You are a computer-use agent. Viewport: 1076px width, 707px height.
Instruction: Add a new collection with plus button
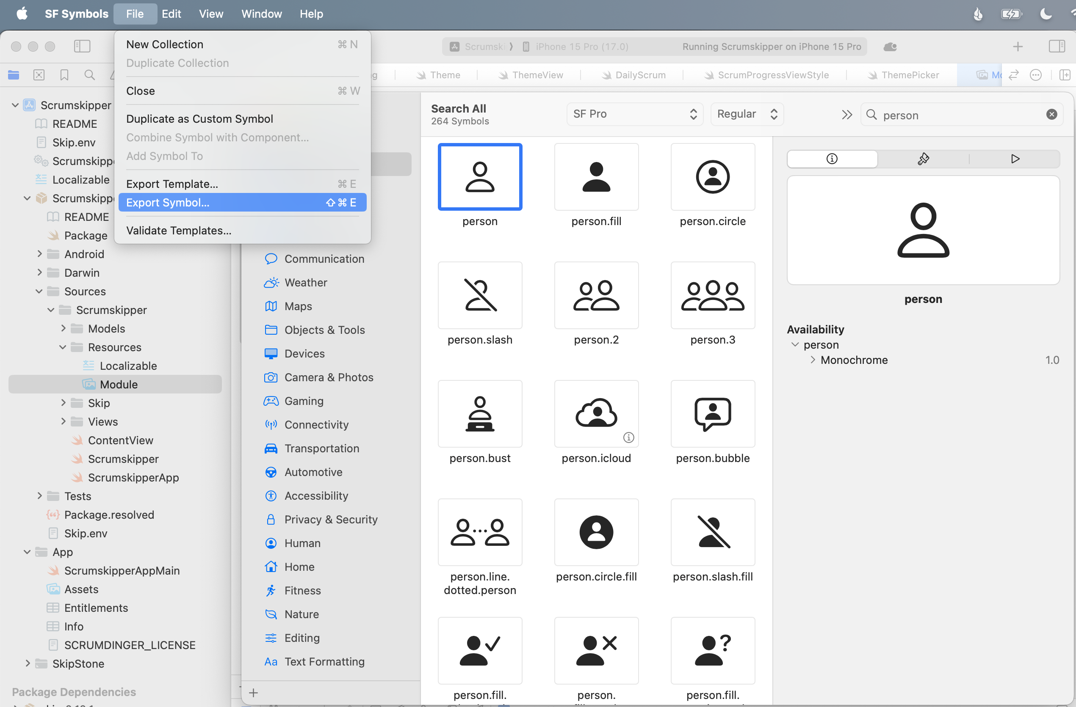tap(253, 693)
